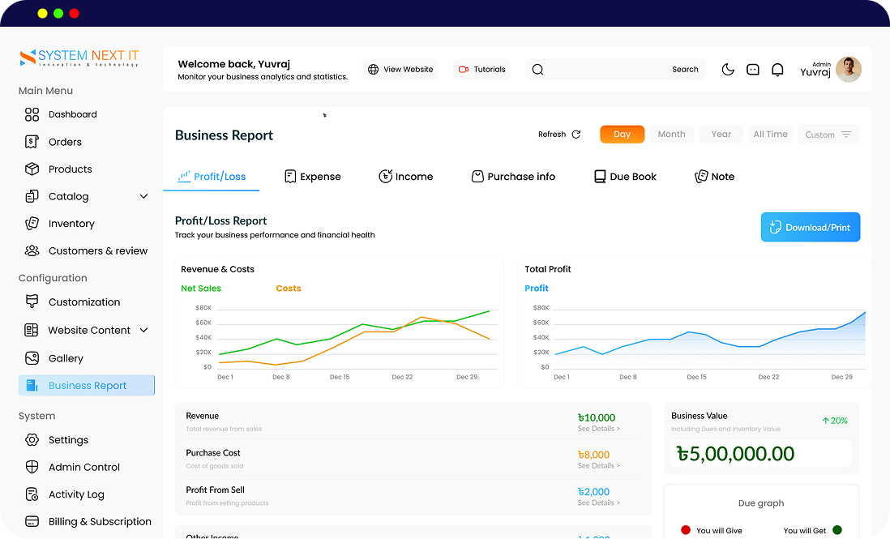890x539 pixels.
Task: Open Inventory via its tag icon
Action: [x=32, y=224]
